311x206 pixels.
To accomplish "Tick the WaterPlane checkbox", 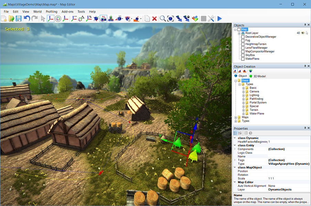I will click(x=243, y=59).
